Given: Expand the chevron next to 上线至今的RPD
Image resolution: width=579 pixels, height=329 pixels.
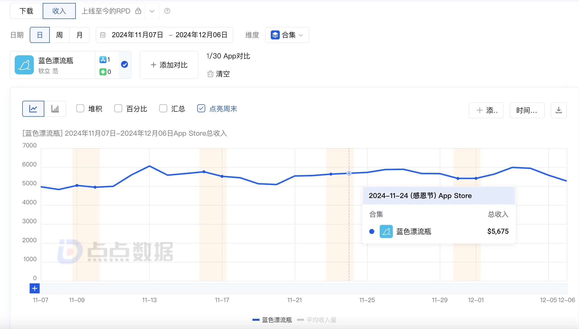Looking at the screenshot, I should 152,11.
